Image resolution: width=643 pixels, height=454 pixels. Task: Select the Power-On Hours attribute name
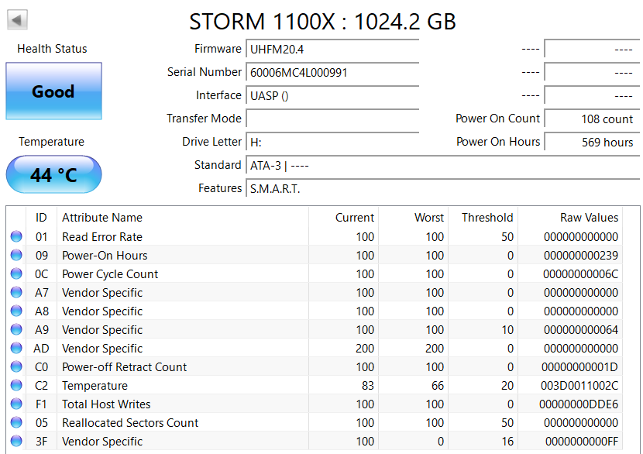pos(105,255)
